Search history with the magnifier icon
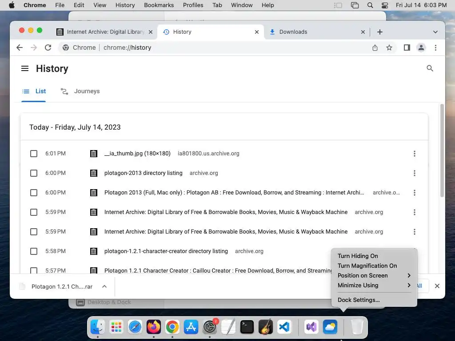 tap(430, 68)
